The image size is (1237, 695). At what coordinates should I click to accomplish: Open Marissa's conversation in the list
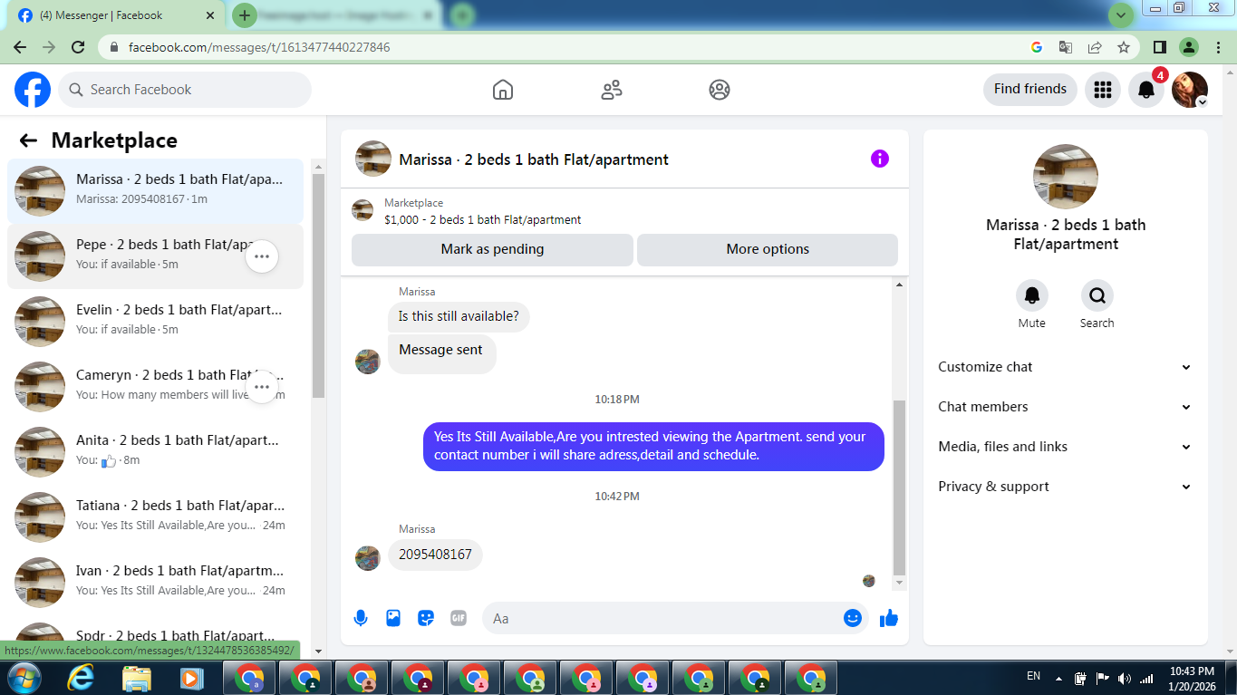coord(155,191)
